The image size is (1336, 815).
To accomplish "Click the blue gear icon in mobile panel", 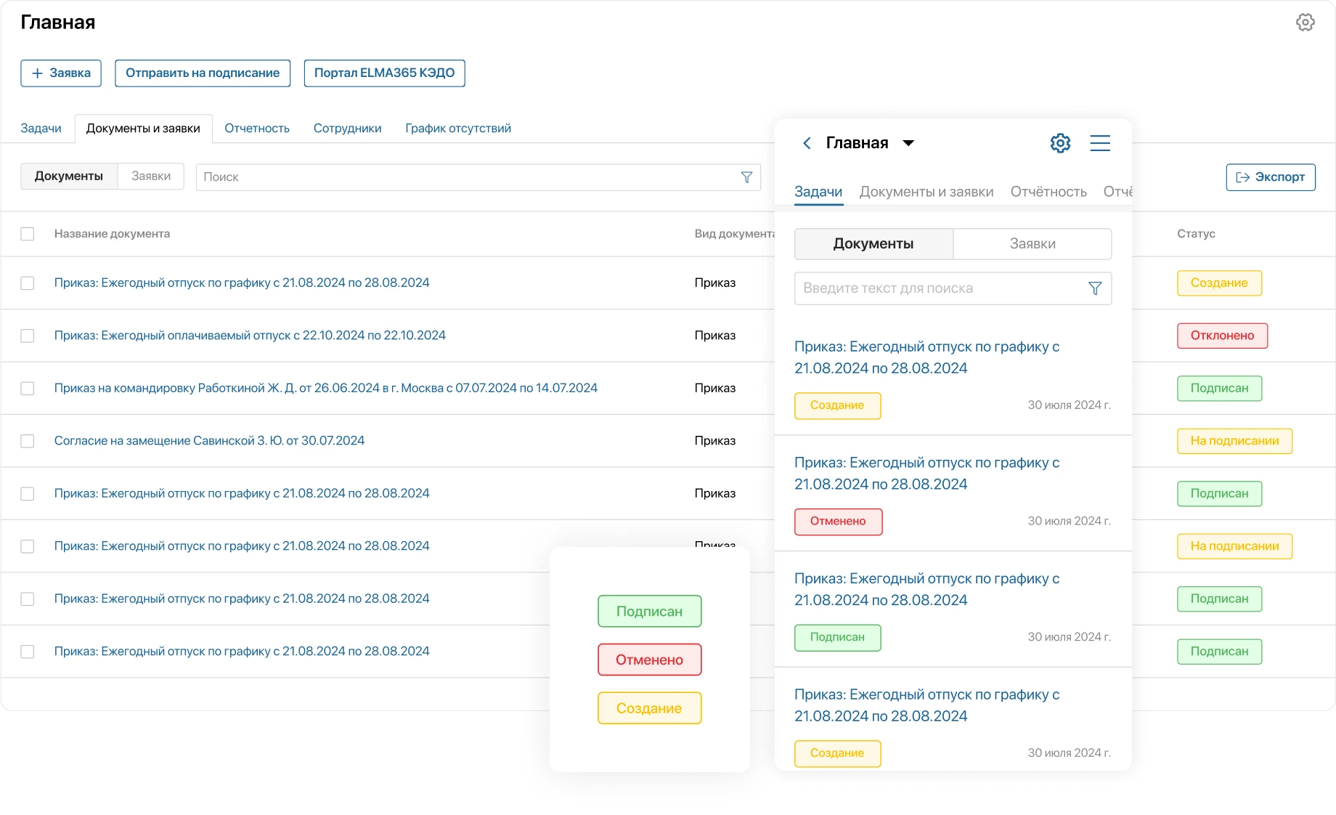I will coord(1060,143).
